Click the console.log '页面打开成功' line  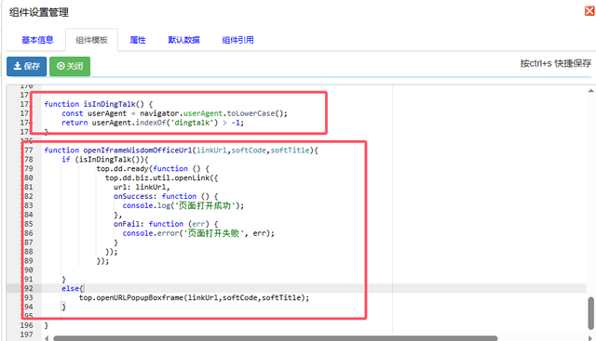(x=183, y=205)
